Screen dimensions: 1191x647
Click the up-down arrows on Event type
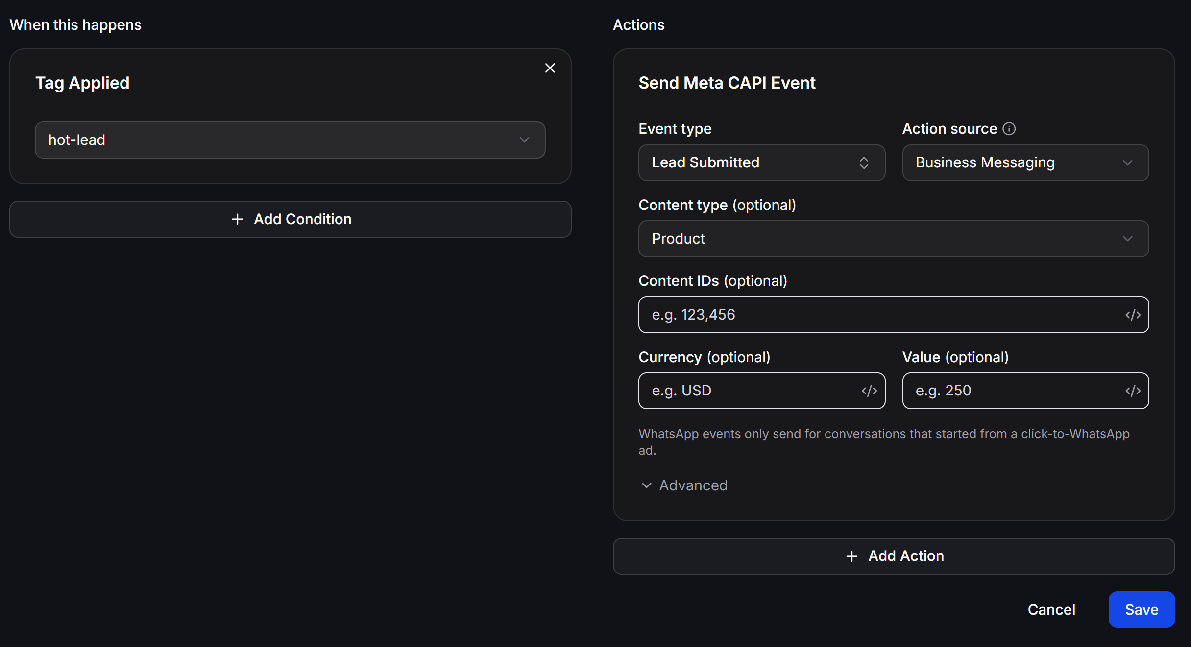coord(864,162)
